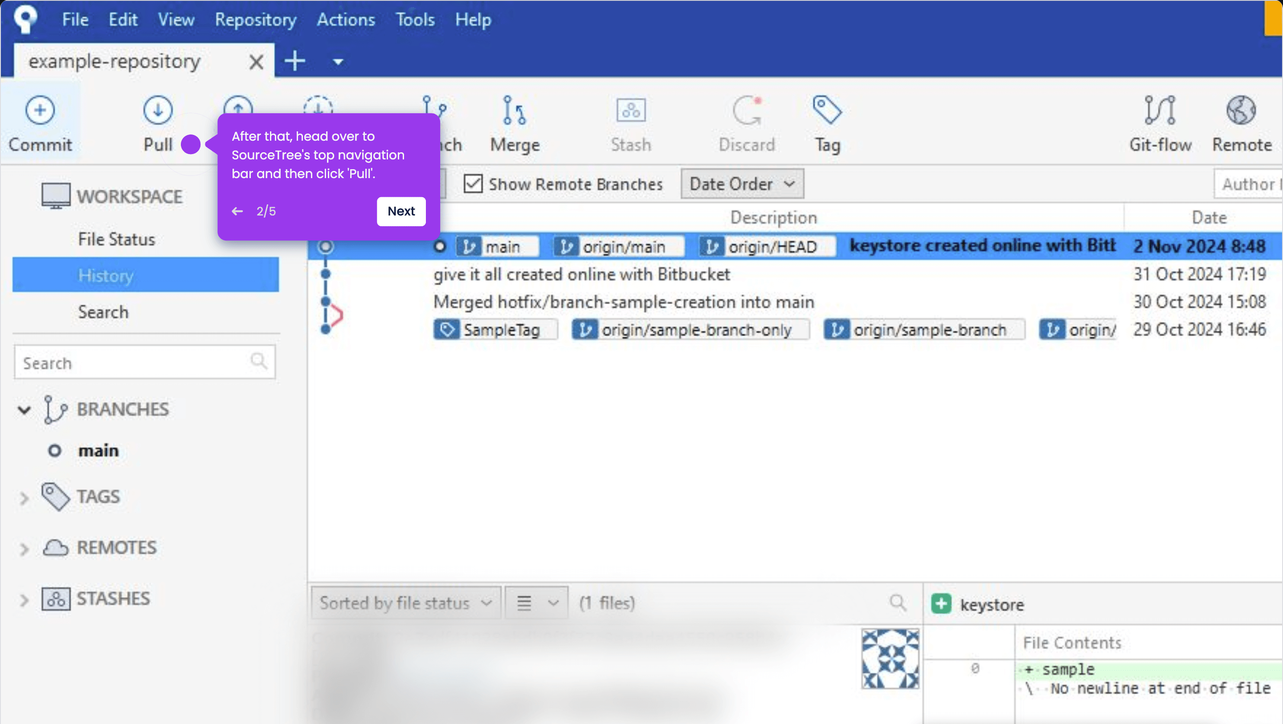Image resolution: width=1283 pixels, height=724 pixels.
Task: Open the Edit menu
Action: tap(123, 20)
